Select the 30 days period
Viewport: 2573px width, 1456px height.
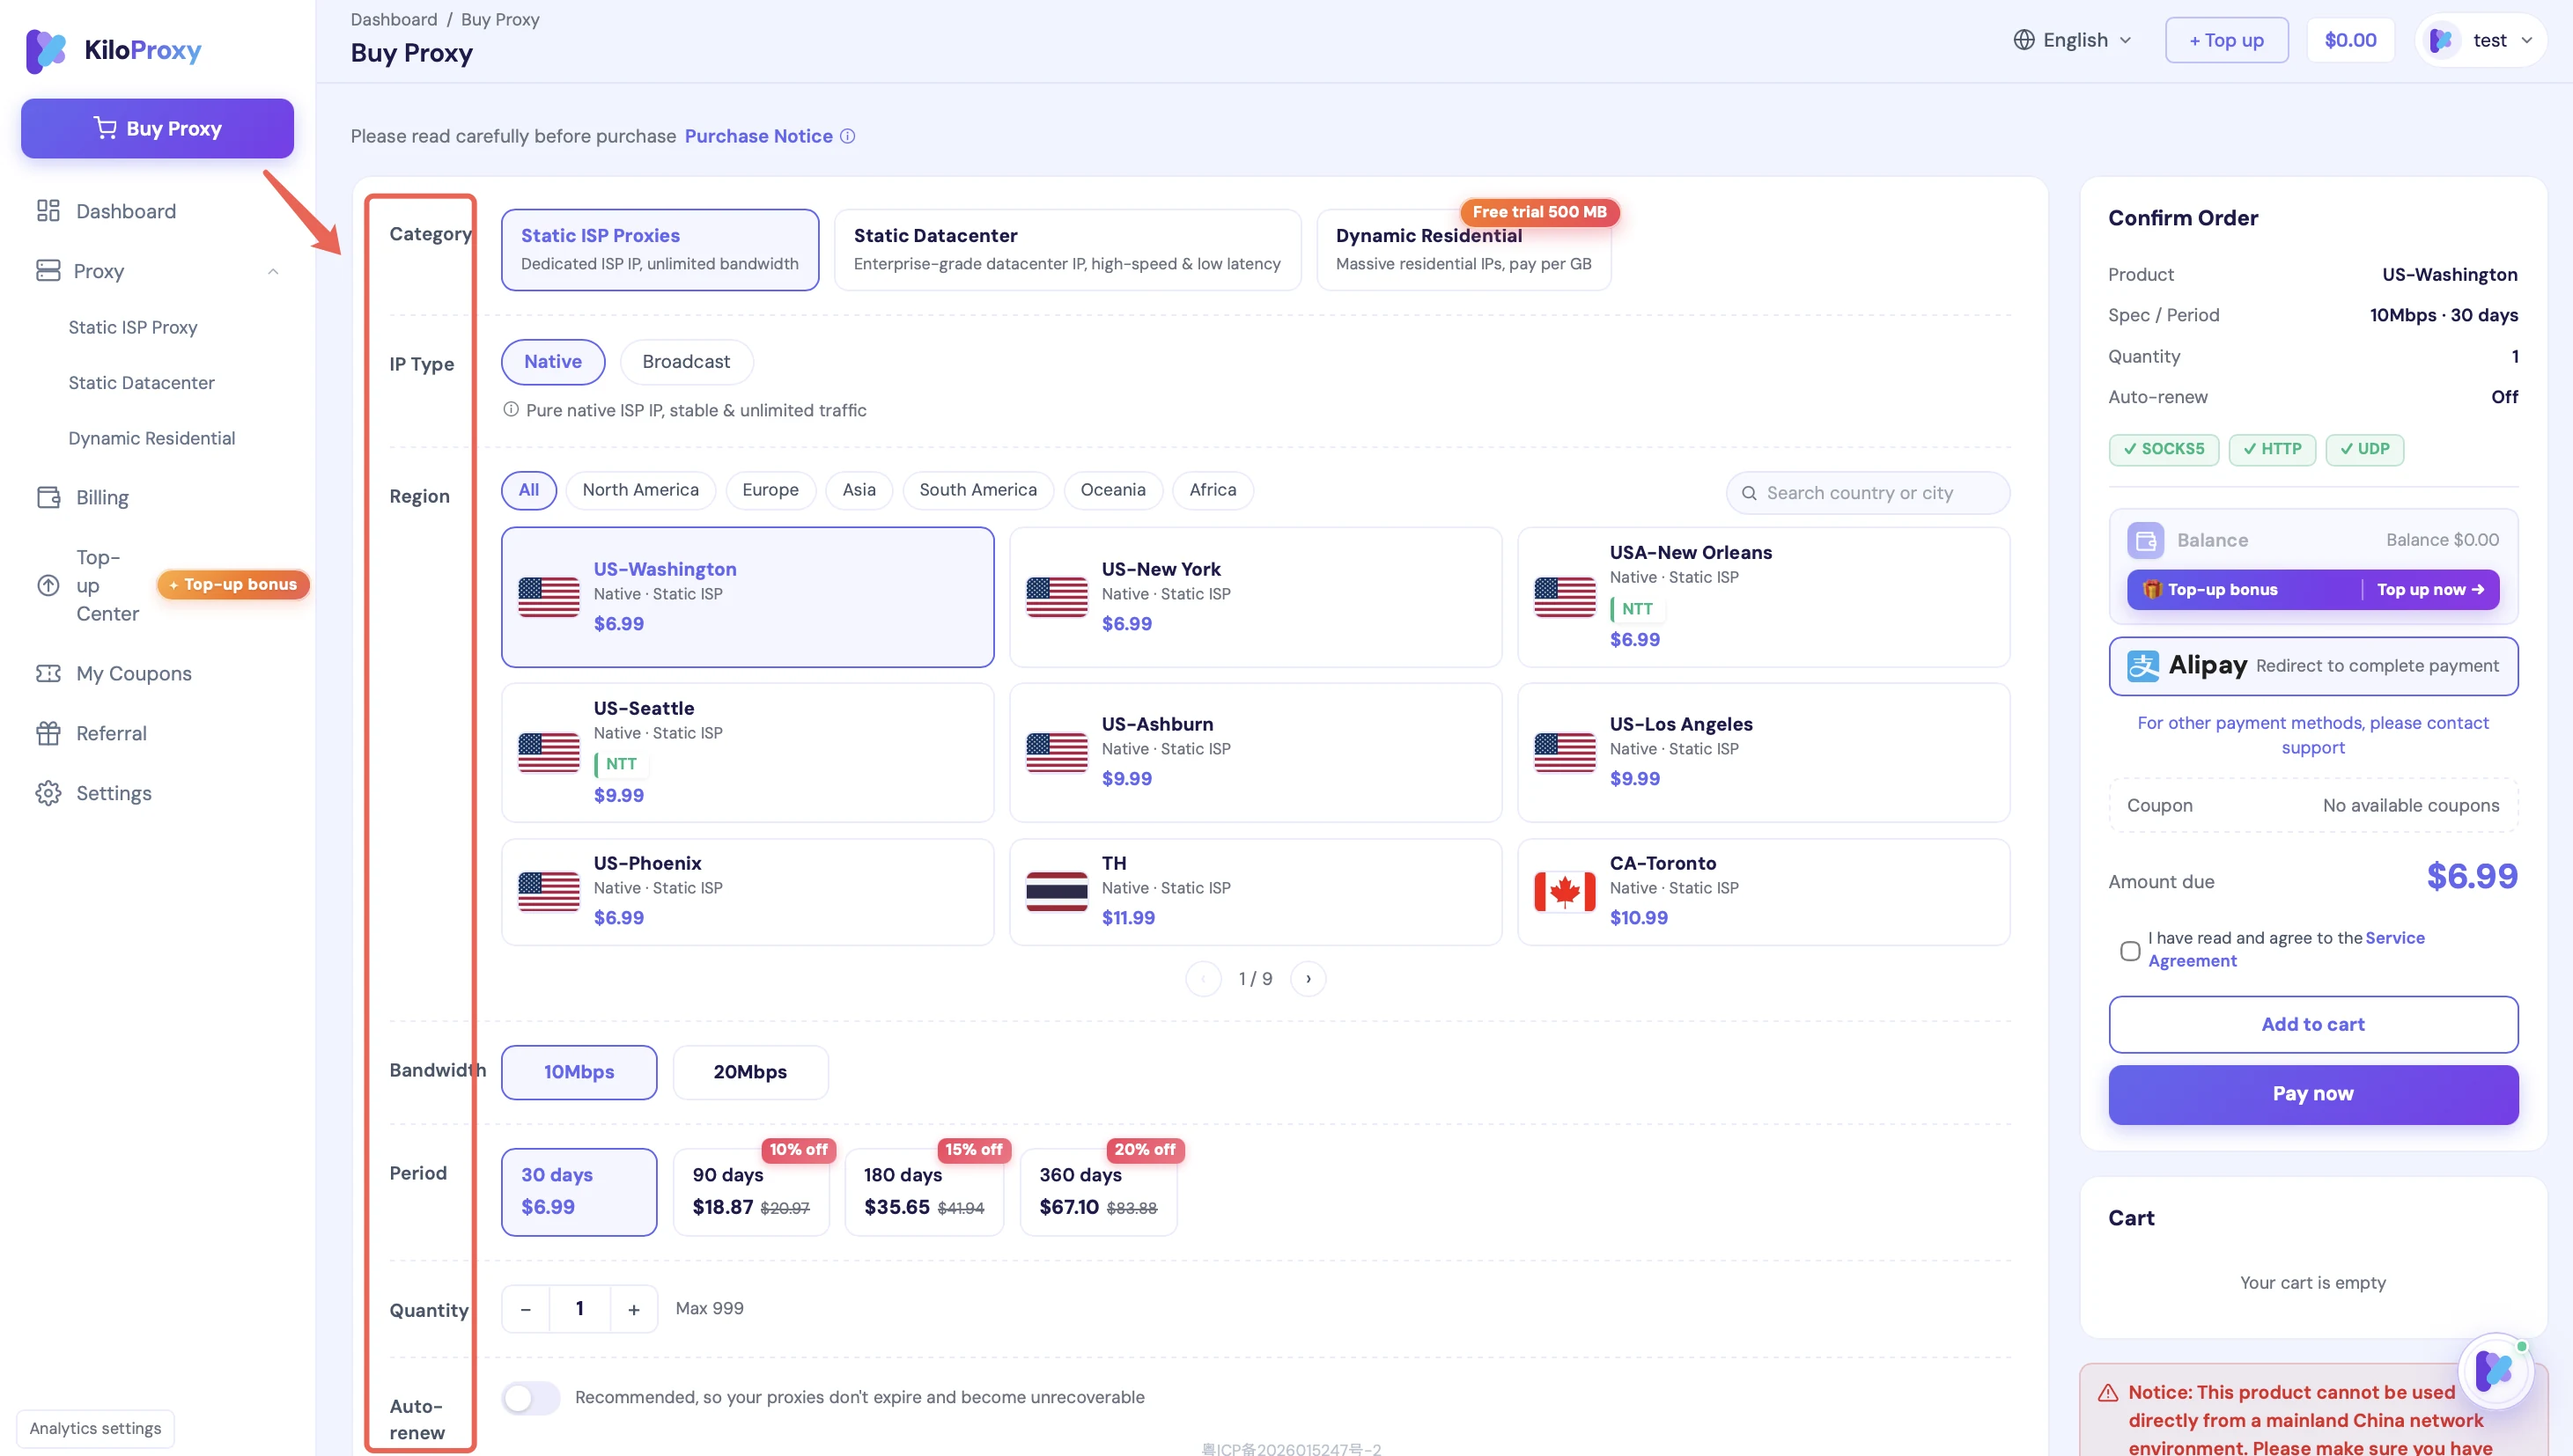[579, 1192]
